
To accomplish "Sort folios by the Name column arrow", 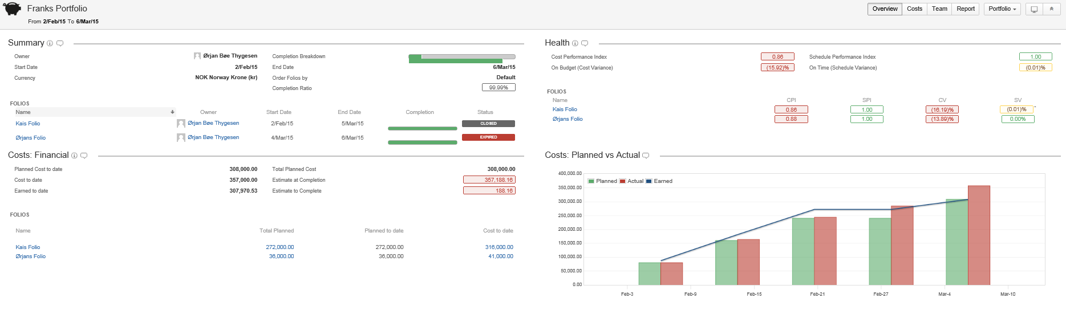I will [x=172, y=112].
